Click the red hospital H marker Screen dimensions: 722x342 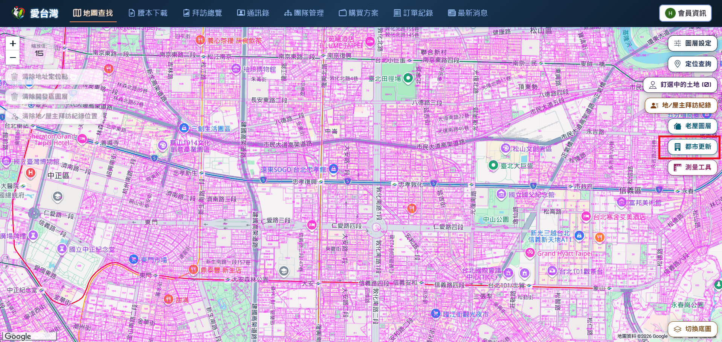[x=31, y=173]
